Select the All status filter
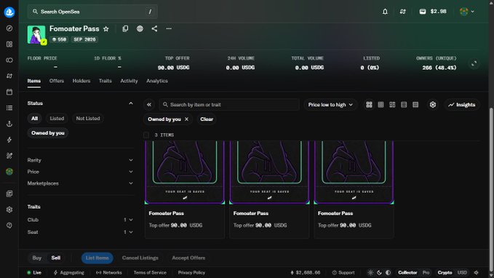This screenshot has height=278, width=494. point(35,119)
